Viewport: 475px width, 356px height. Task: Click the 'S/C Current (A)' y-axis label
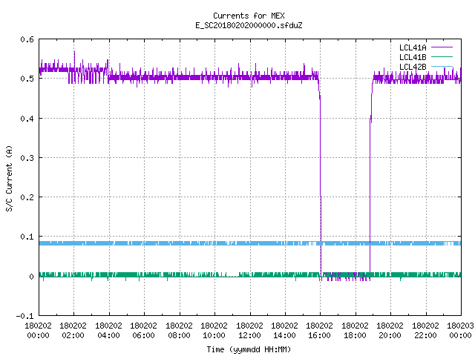[10, 178]
